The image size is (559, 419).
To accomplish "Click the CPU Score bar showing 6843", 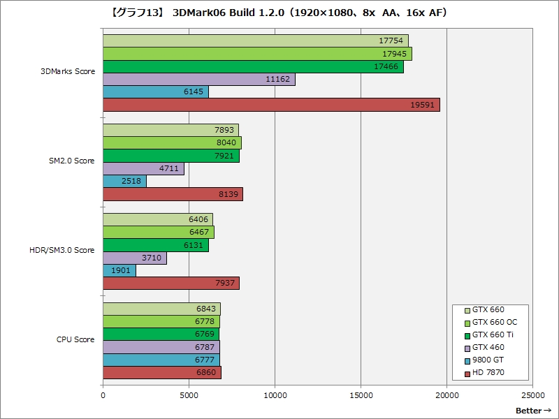I will pos(161,309).
